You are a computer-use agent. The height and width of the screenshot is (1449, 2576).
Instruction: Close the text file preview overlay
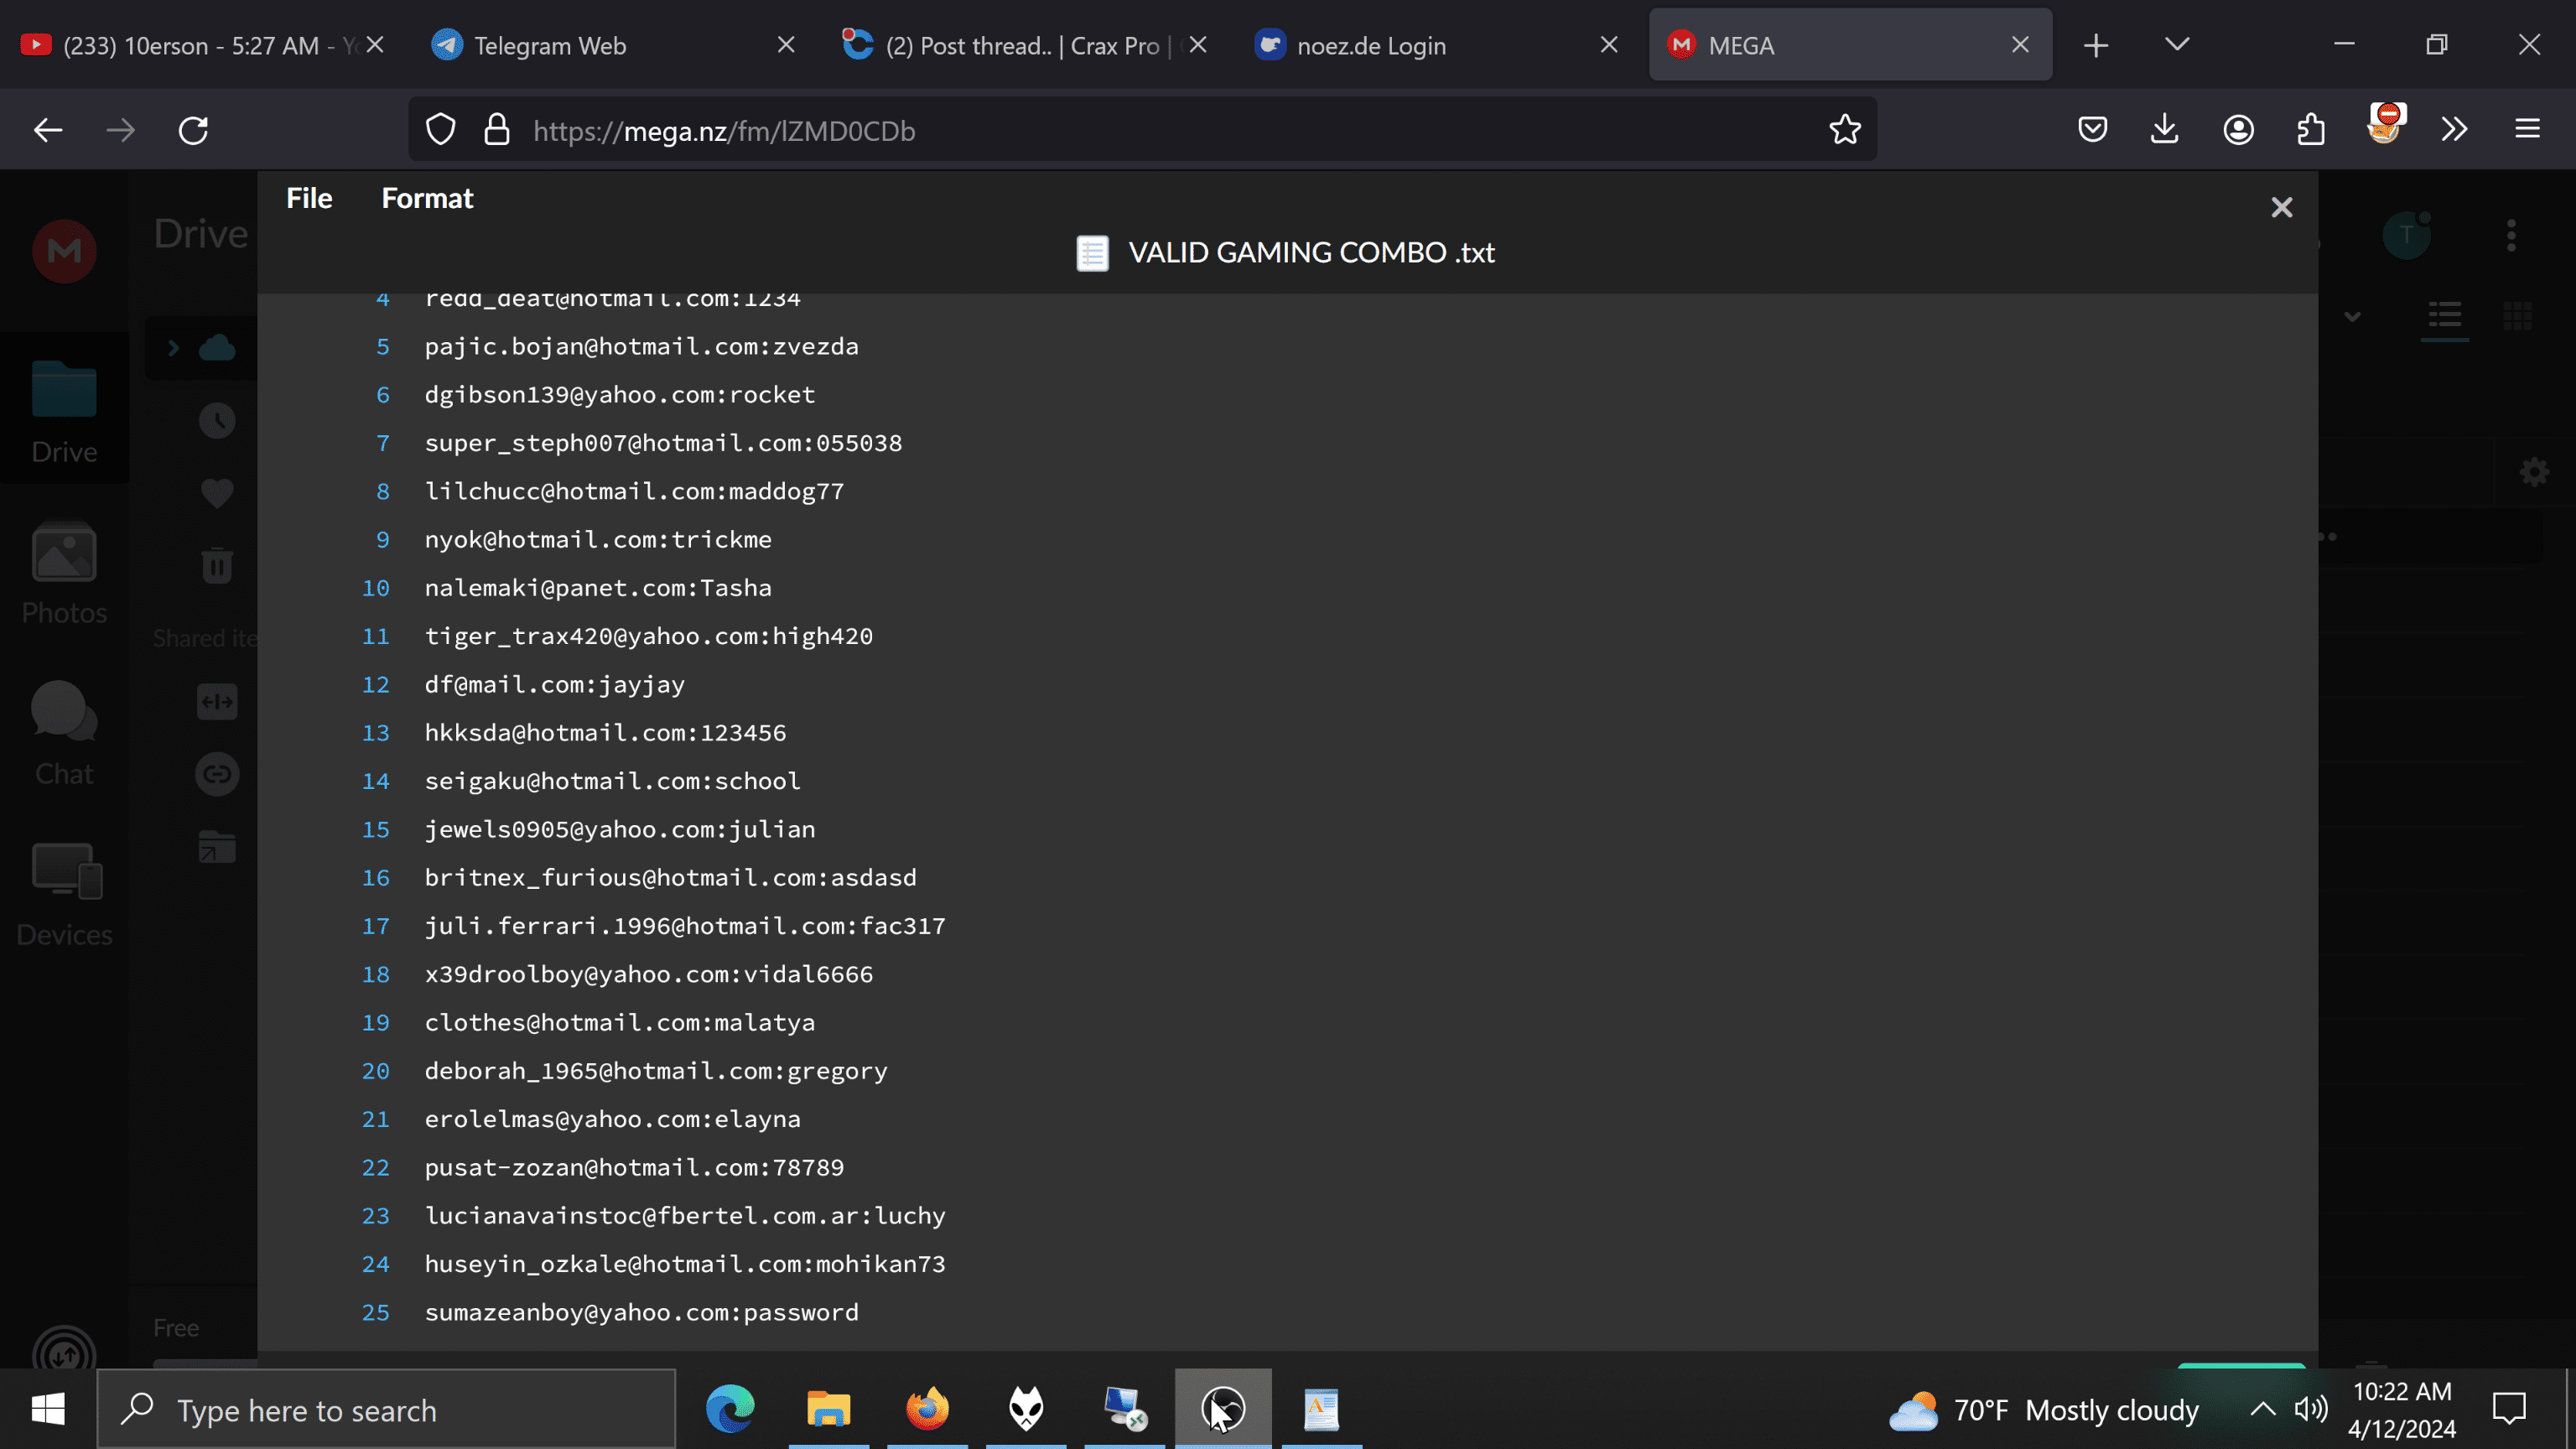click(x=2281, y=207)
